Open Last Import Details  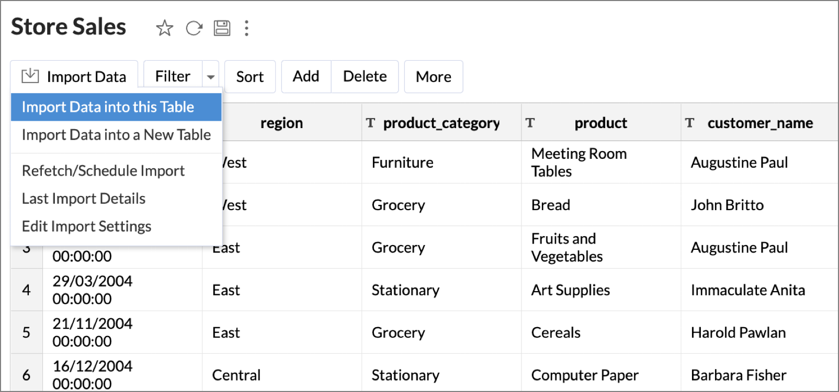point(84,199)
